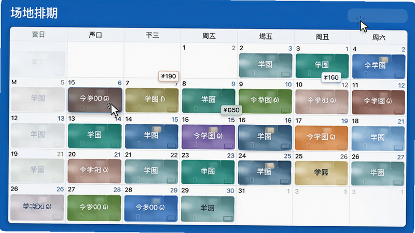Open the teal event card on Saturday 26
This screenshot has height=233, width=415.
pyautogui.click(x=378, y=173)
